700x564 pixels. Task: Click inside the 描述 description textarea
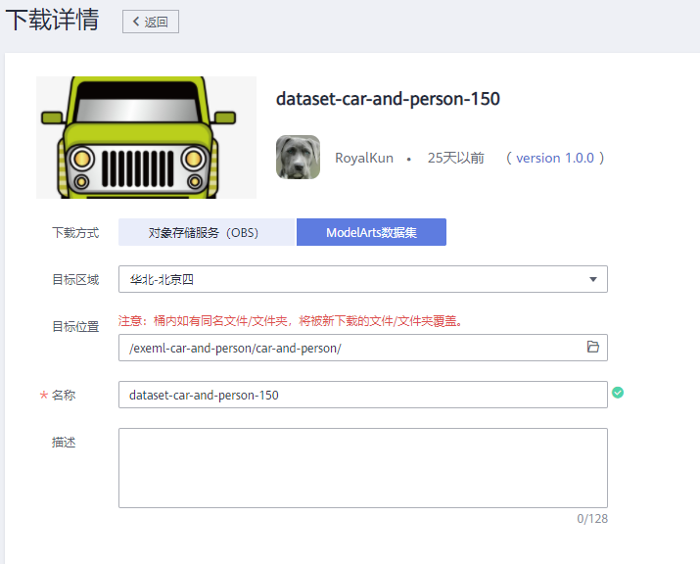pos(362,467)
